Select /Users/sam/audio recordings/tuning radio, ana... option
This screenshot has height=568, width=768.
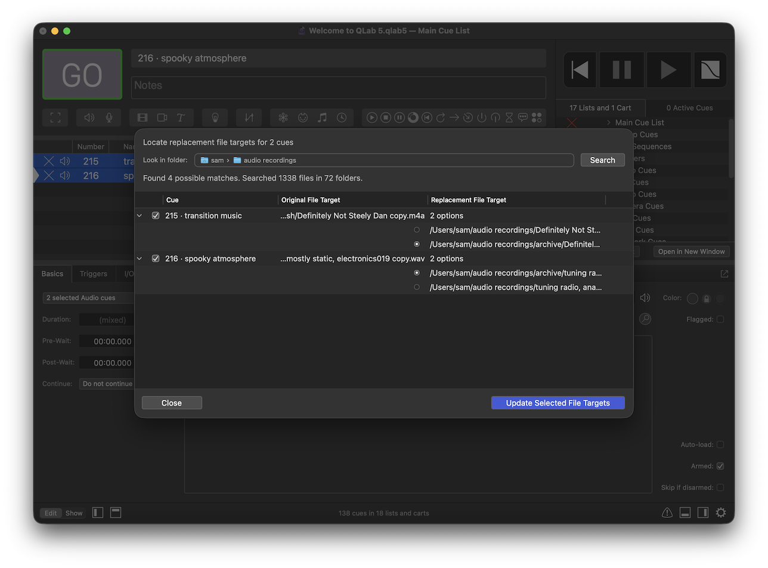417,287
